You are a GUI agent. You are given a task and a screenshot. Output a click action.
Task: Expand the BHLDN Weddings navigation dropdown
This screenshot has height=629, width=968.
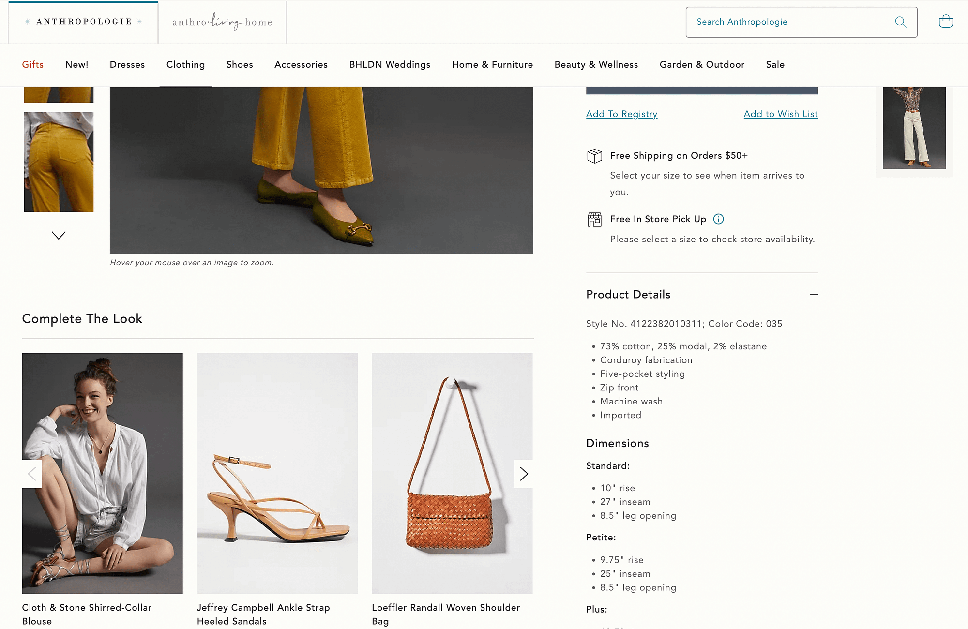click(390, 64)
